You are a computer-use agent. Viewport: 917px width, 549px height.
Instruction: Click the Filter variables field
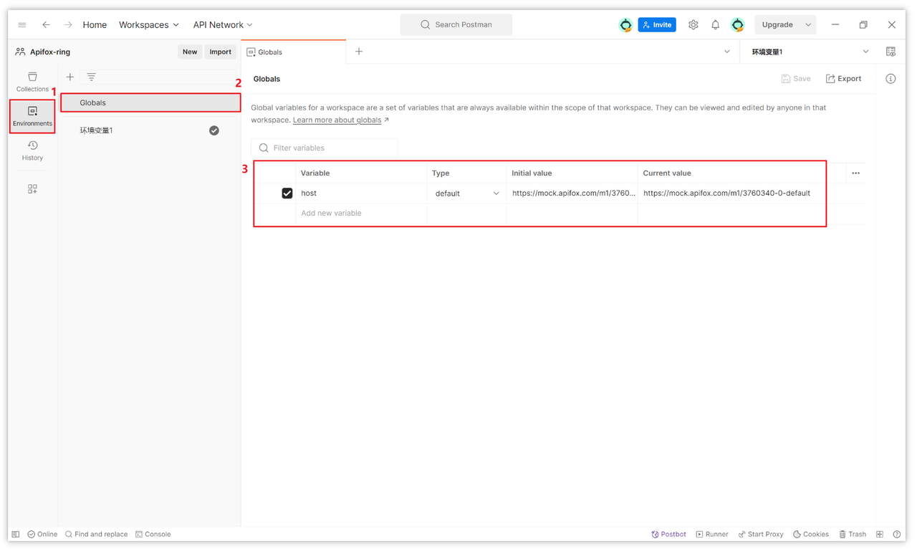point(325,148)
